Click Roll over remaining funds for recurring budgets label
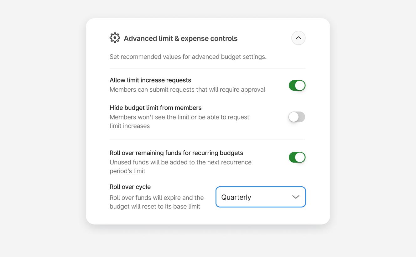Image resolution: width=416 pixels, height=257 pixels. [x=176, y=153]
